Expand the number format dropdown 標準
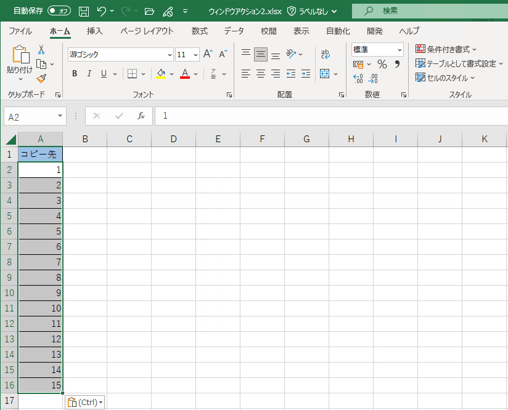The height and width of the screenshot is (410, 508). pos(377,49)
